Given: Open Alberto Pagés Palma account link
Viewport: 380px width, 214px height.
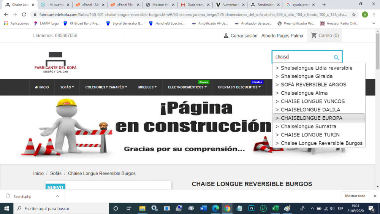Looking at the screenshot, I should click(282, 36).
